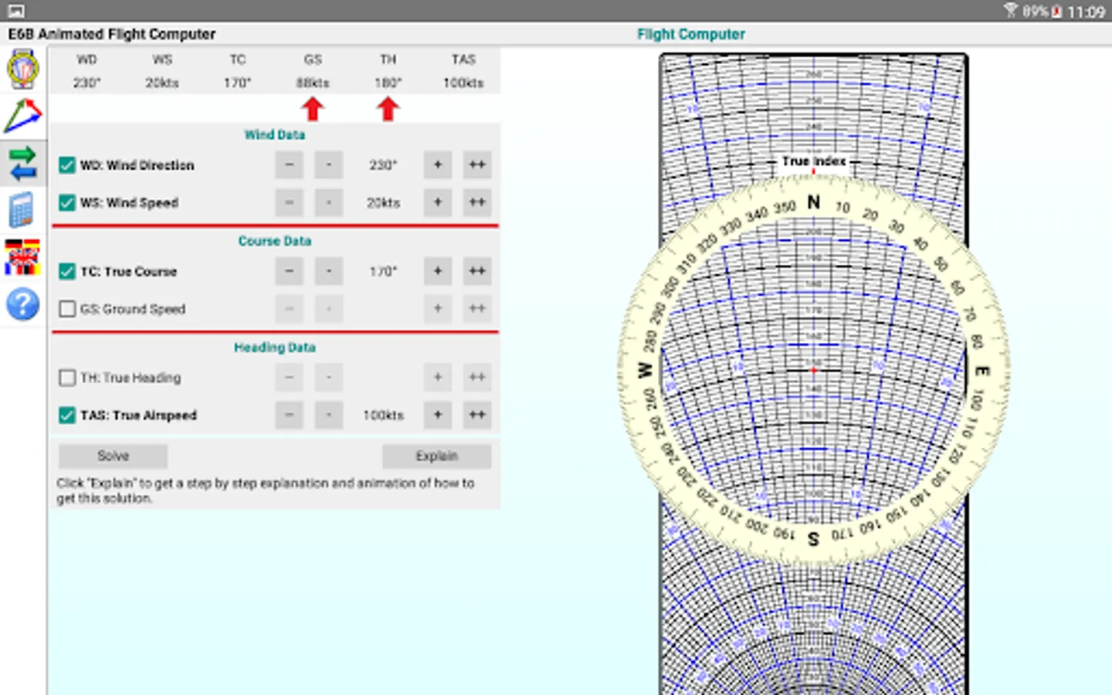Select the green and blue arrows sidebar icon
1112x695 pixels.
(x=23, y=163)
